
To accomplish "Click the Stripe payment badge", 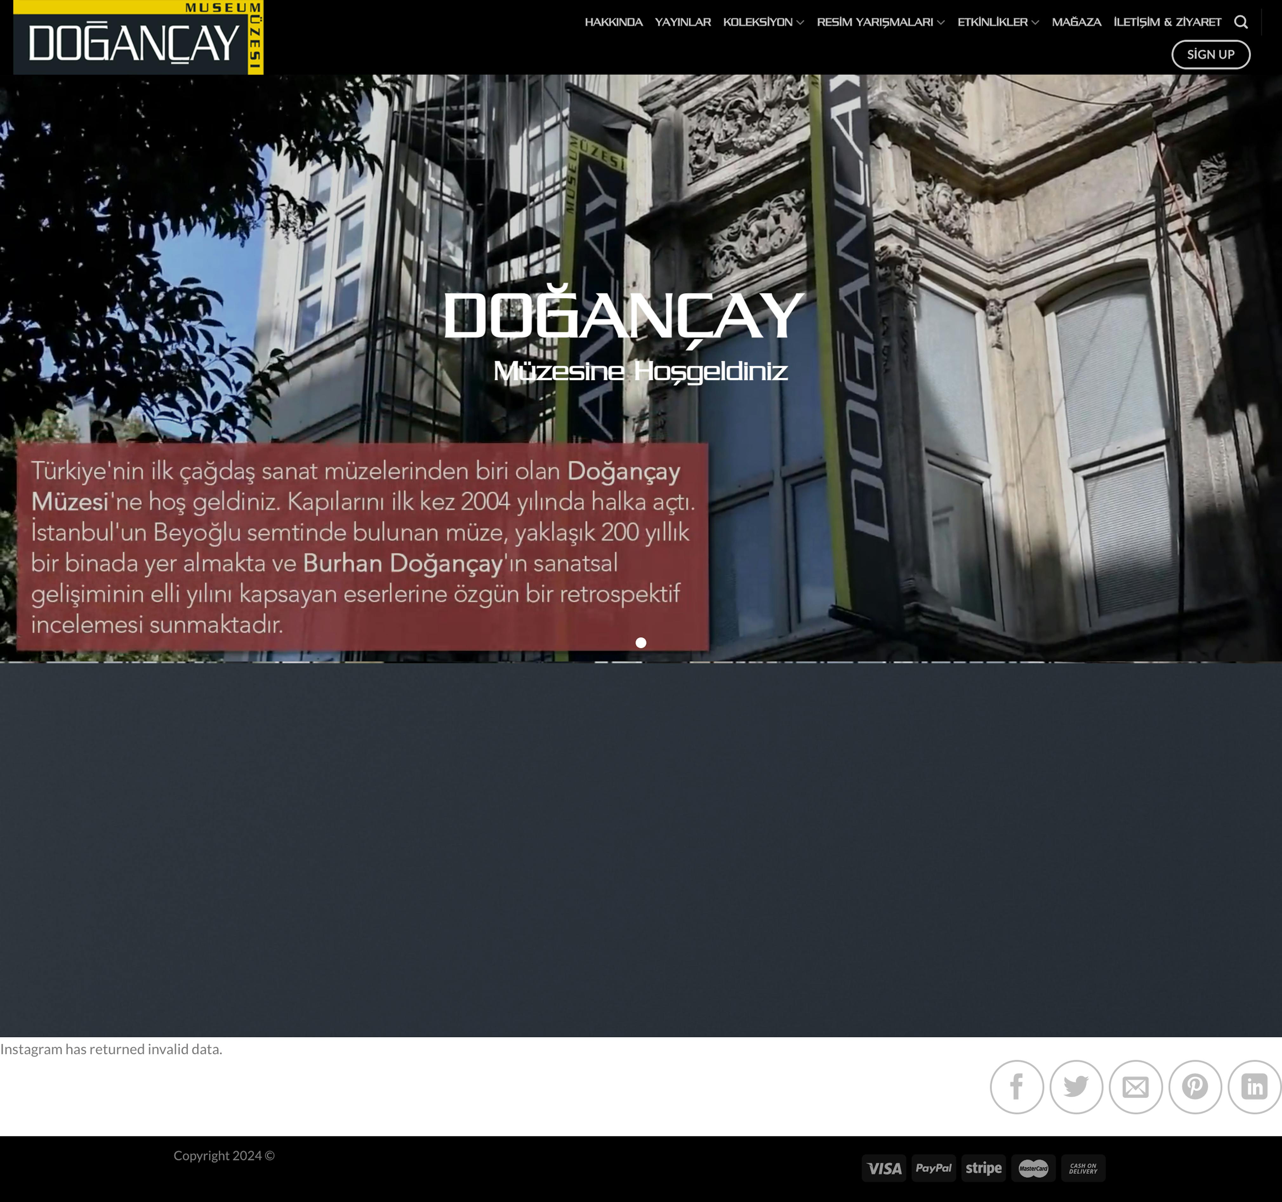I will pos(983,1168).
